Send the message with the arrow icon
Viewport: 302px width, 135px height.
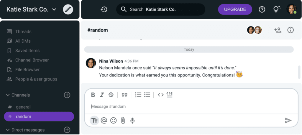coord(288,120)
